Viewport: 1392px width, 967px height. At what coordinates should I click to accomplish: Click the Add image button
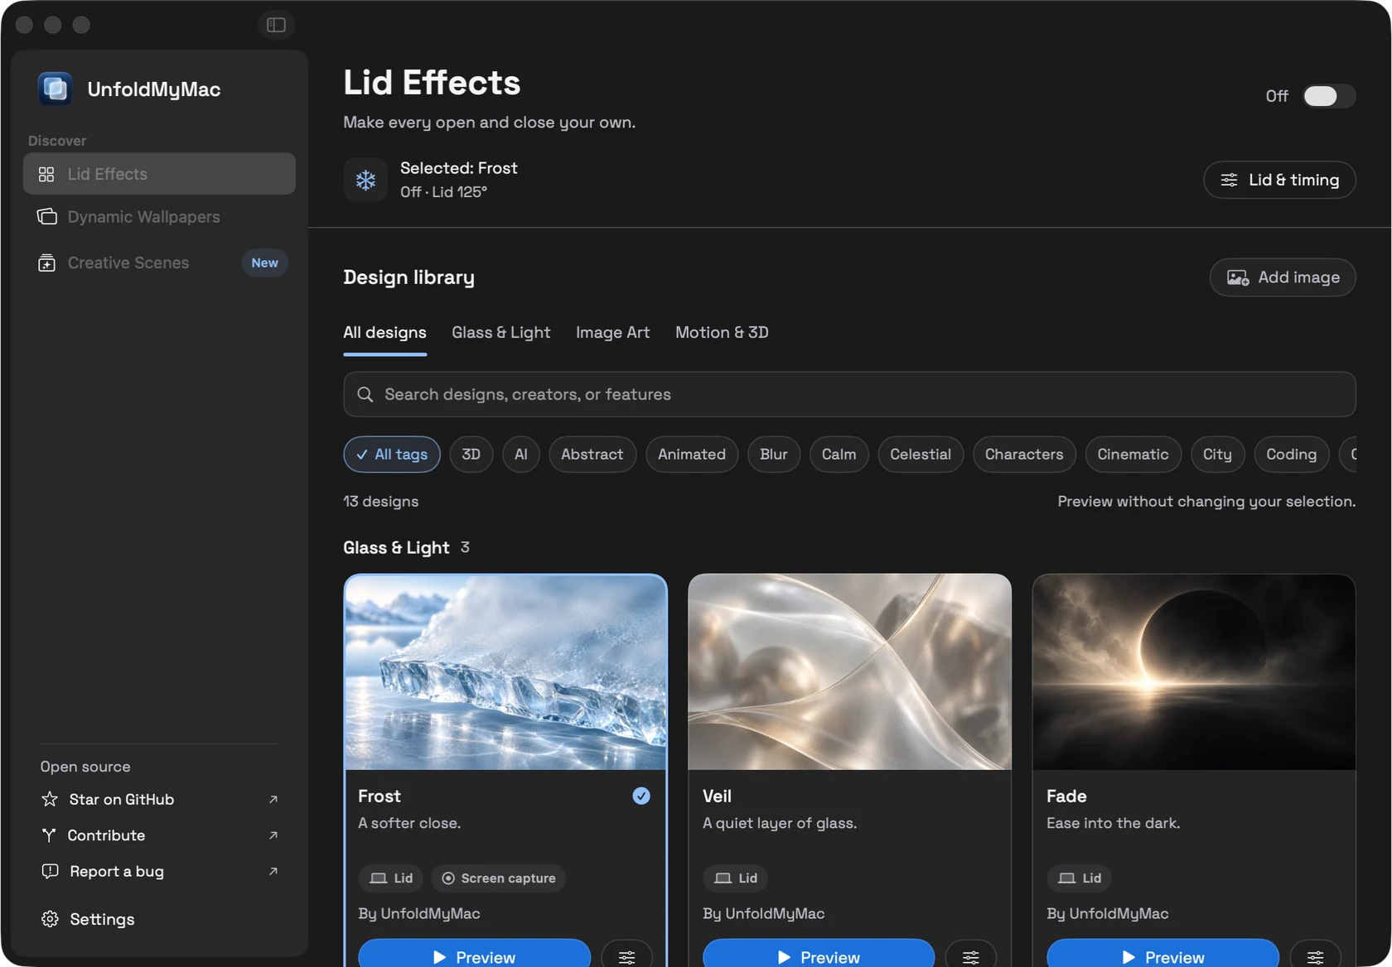(1283, 277)
